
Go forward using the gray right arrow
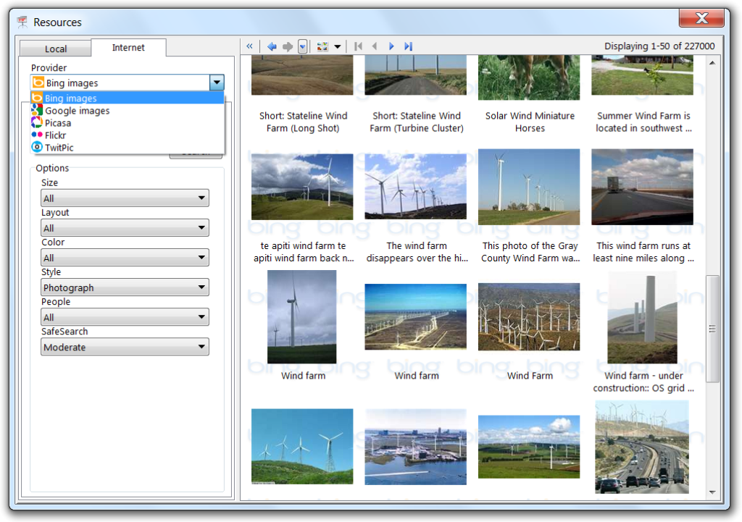(x=287, y=46)
